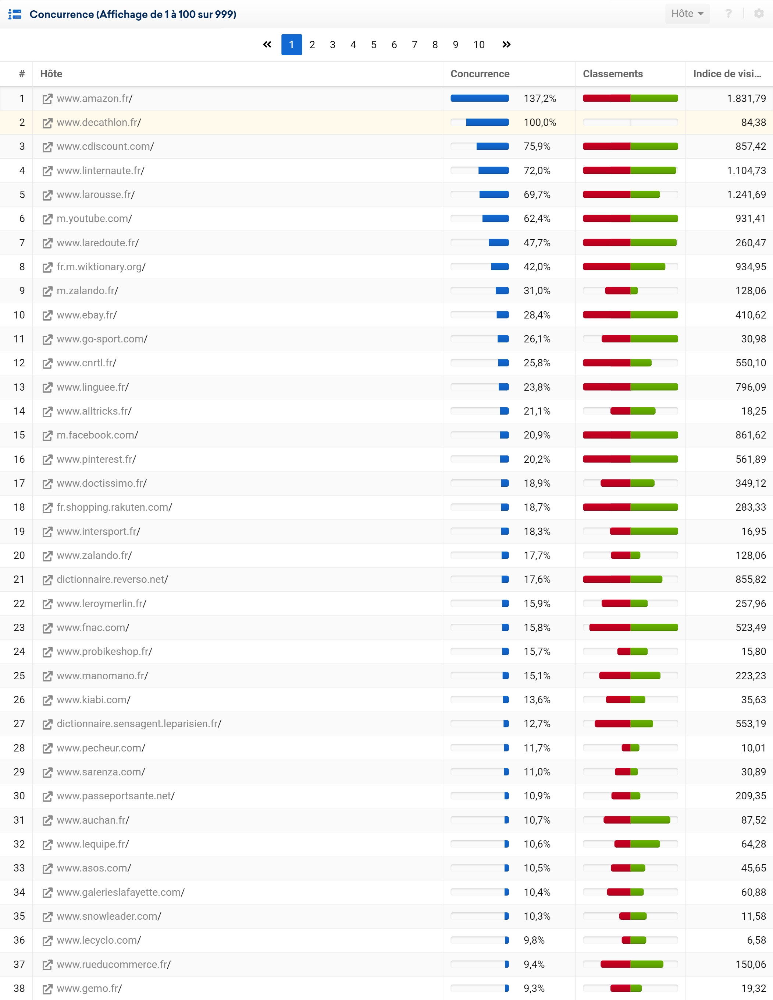
Task: Open external link icon for fr.shopping.rakuten.com
Action: (x=47, y=508)
